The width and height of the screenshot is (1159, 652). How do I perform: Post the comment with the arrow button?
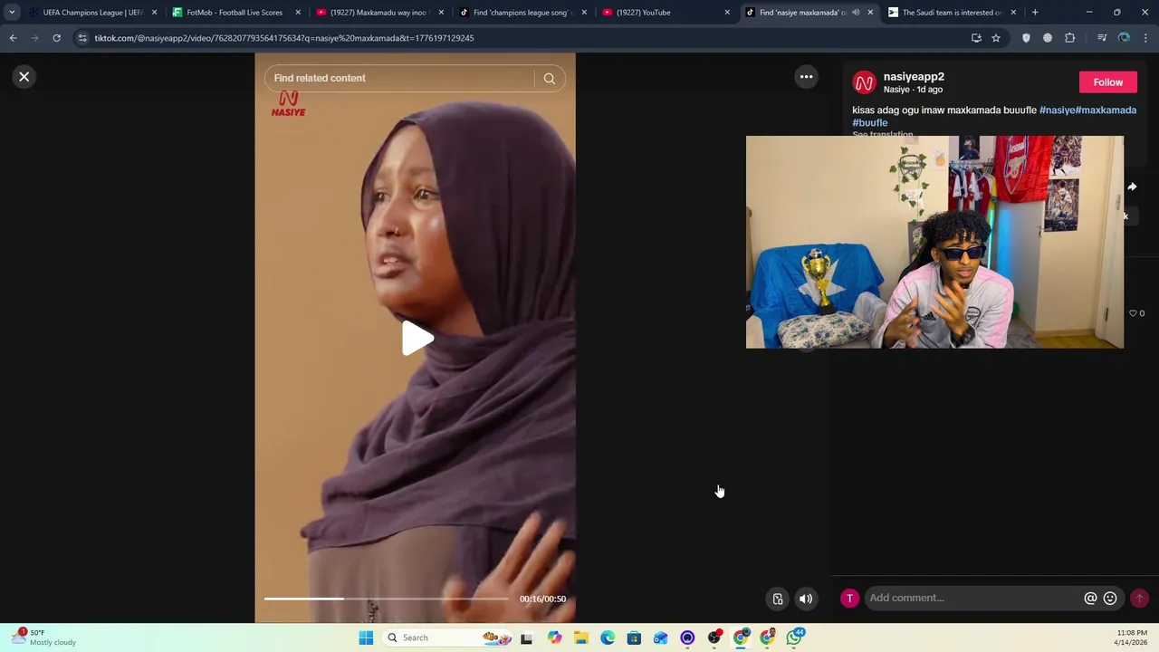click(x=1139, y=599)
